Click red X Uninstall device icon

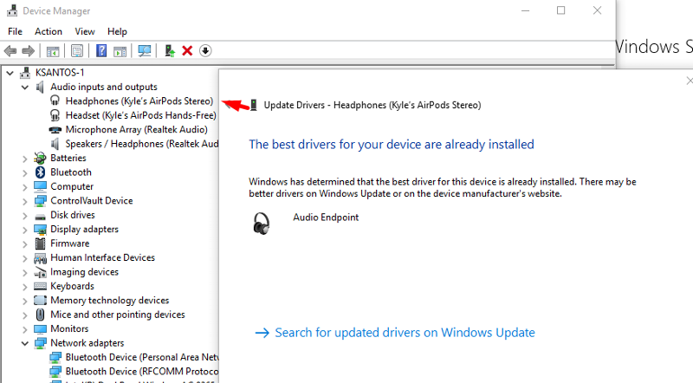coord(187,51)
